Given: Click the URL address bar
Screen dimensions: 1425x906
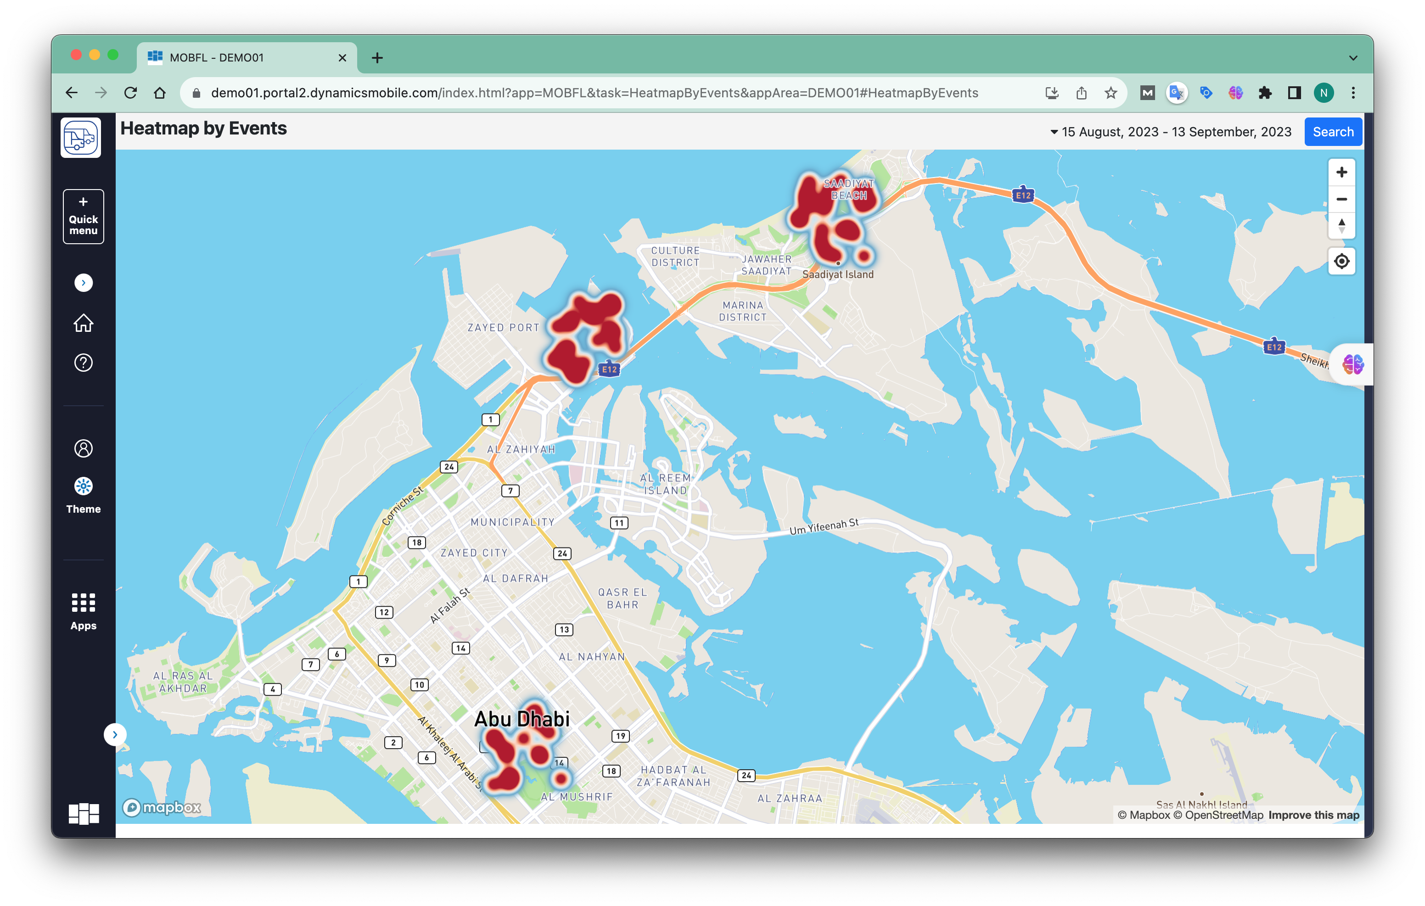Looking at the screenshot, I should pos(594,93).
